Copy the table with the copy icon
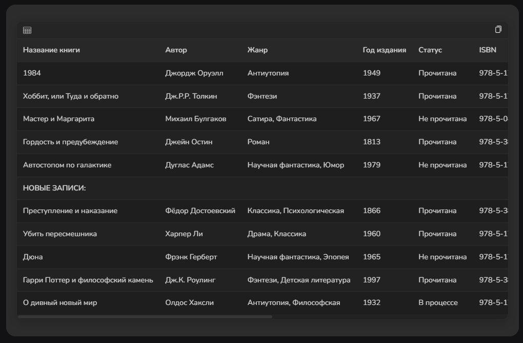Image resolution: width=523 pixels, height=343 pixels. pyautogui.click(x=498, y=29)
